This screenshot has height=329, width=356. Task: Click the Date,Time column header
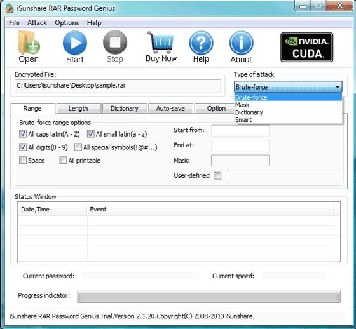pyautogui.click(x=53, y=209)
